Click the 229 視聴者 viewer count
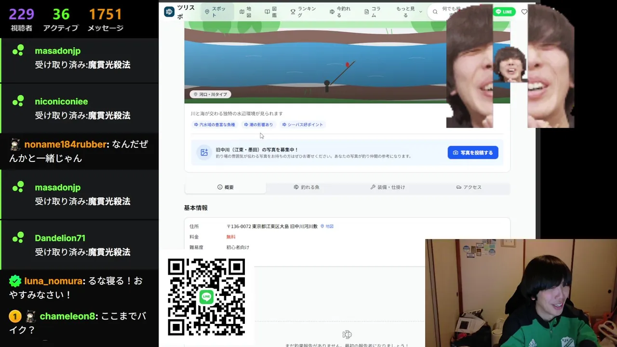Screen dimensions: 617x347 [x=22, y=19]
